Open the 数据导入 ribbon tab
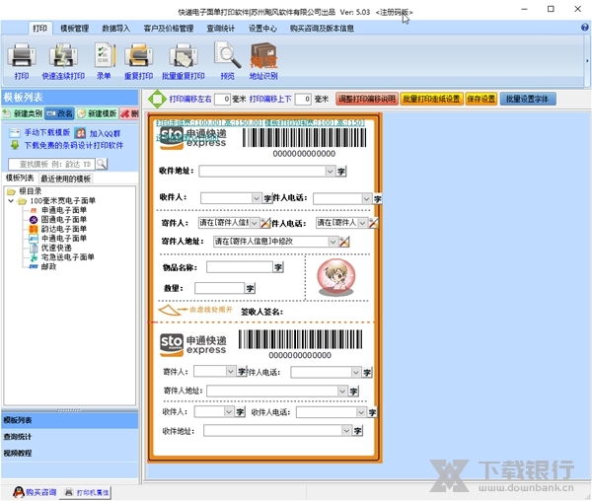This screenshot has height=501, width=592. [x=115, y=29]
